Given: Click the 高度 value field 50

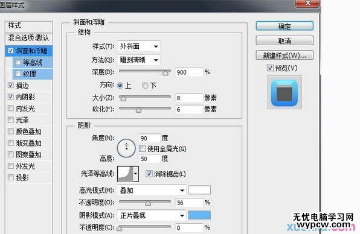Looking at the screenshot, I should (x=149, y=159).
